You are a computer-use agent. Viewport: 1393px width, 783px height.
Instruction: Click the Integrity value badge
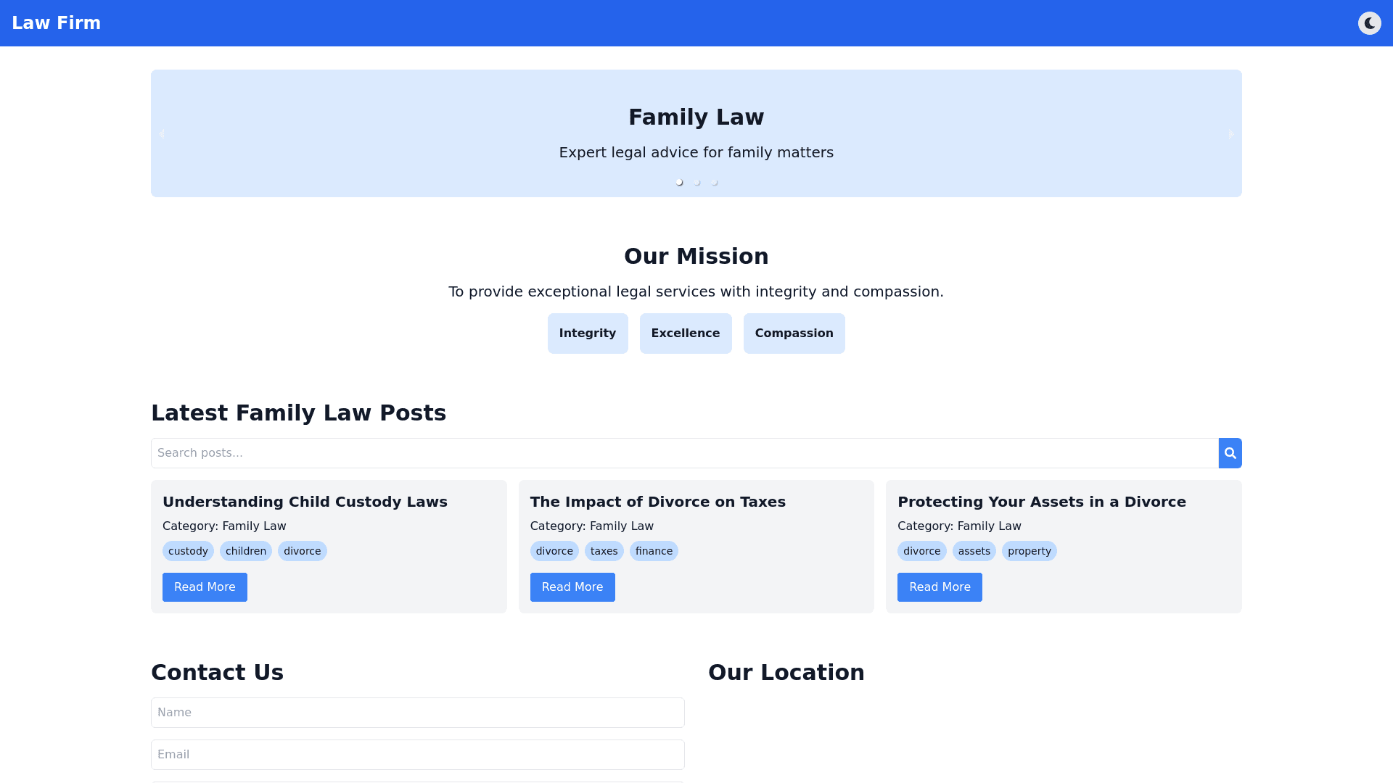tap(587, 333)
